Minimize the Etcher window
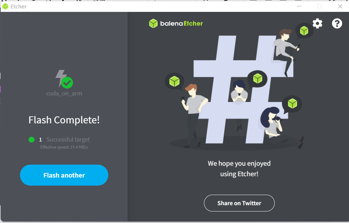The width and height of the screenshot is (349, 223). pos(299,6)
